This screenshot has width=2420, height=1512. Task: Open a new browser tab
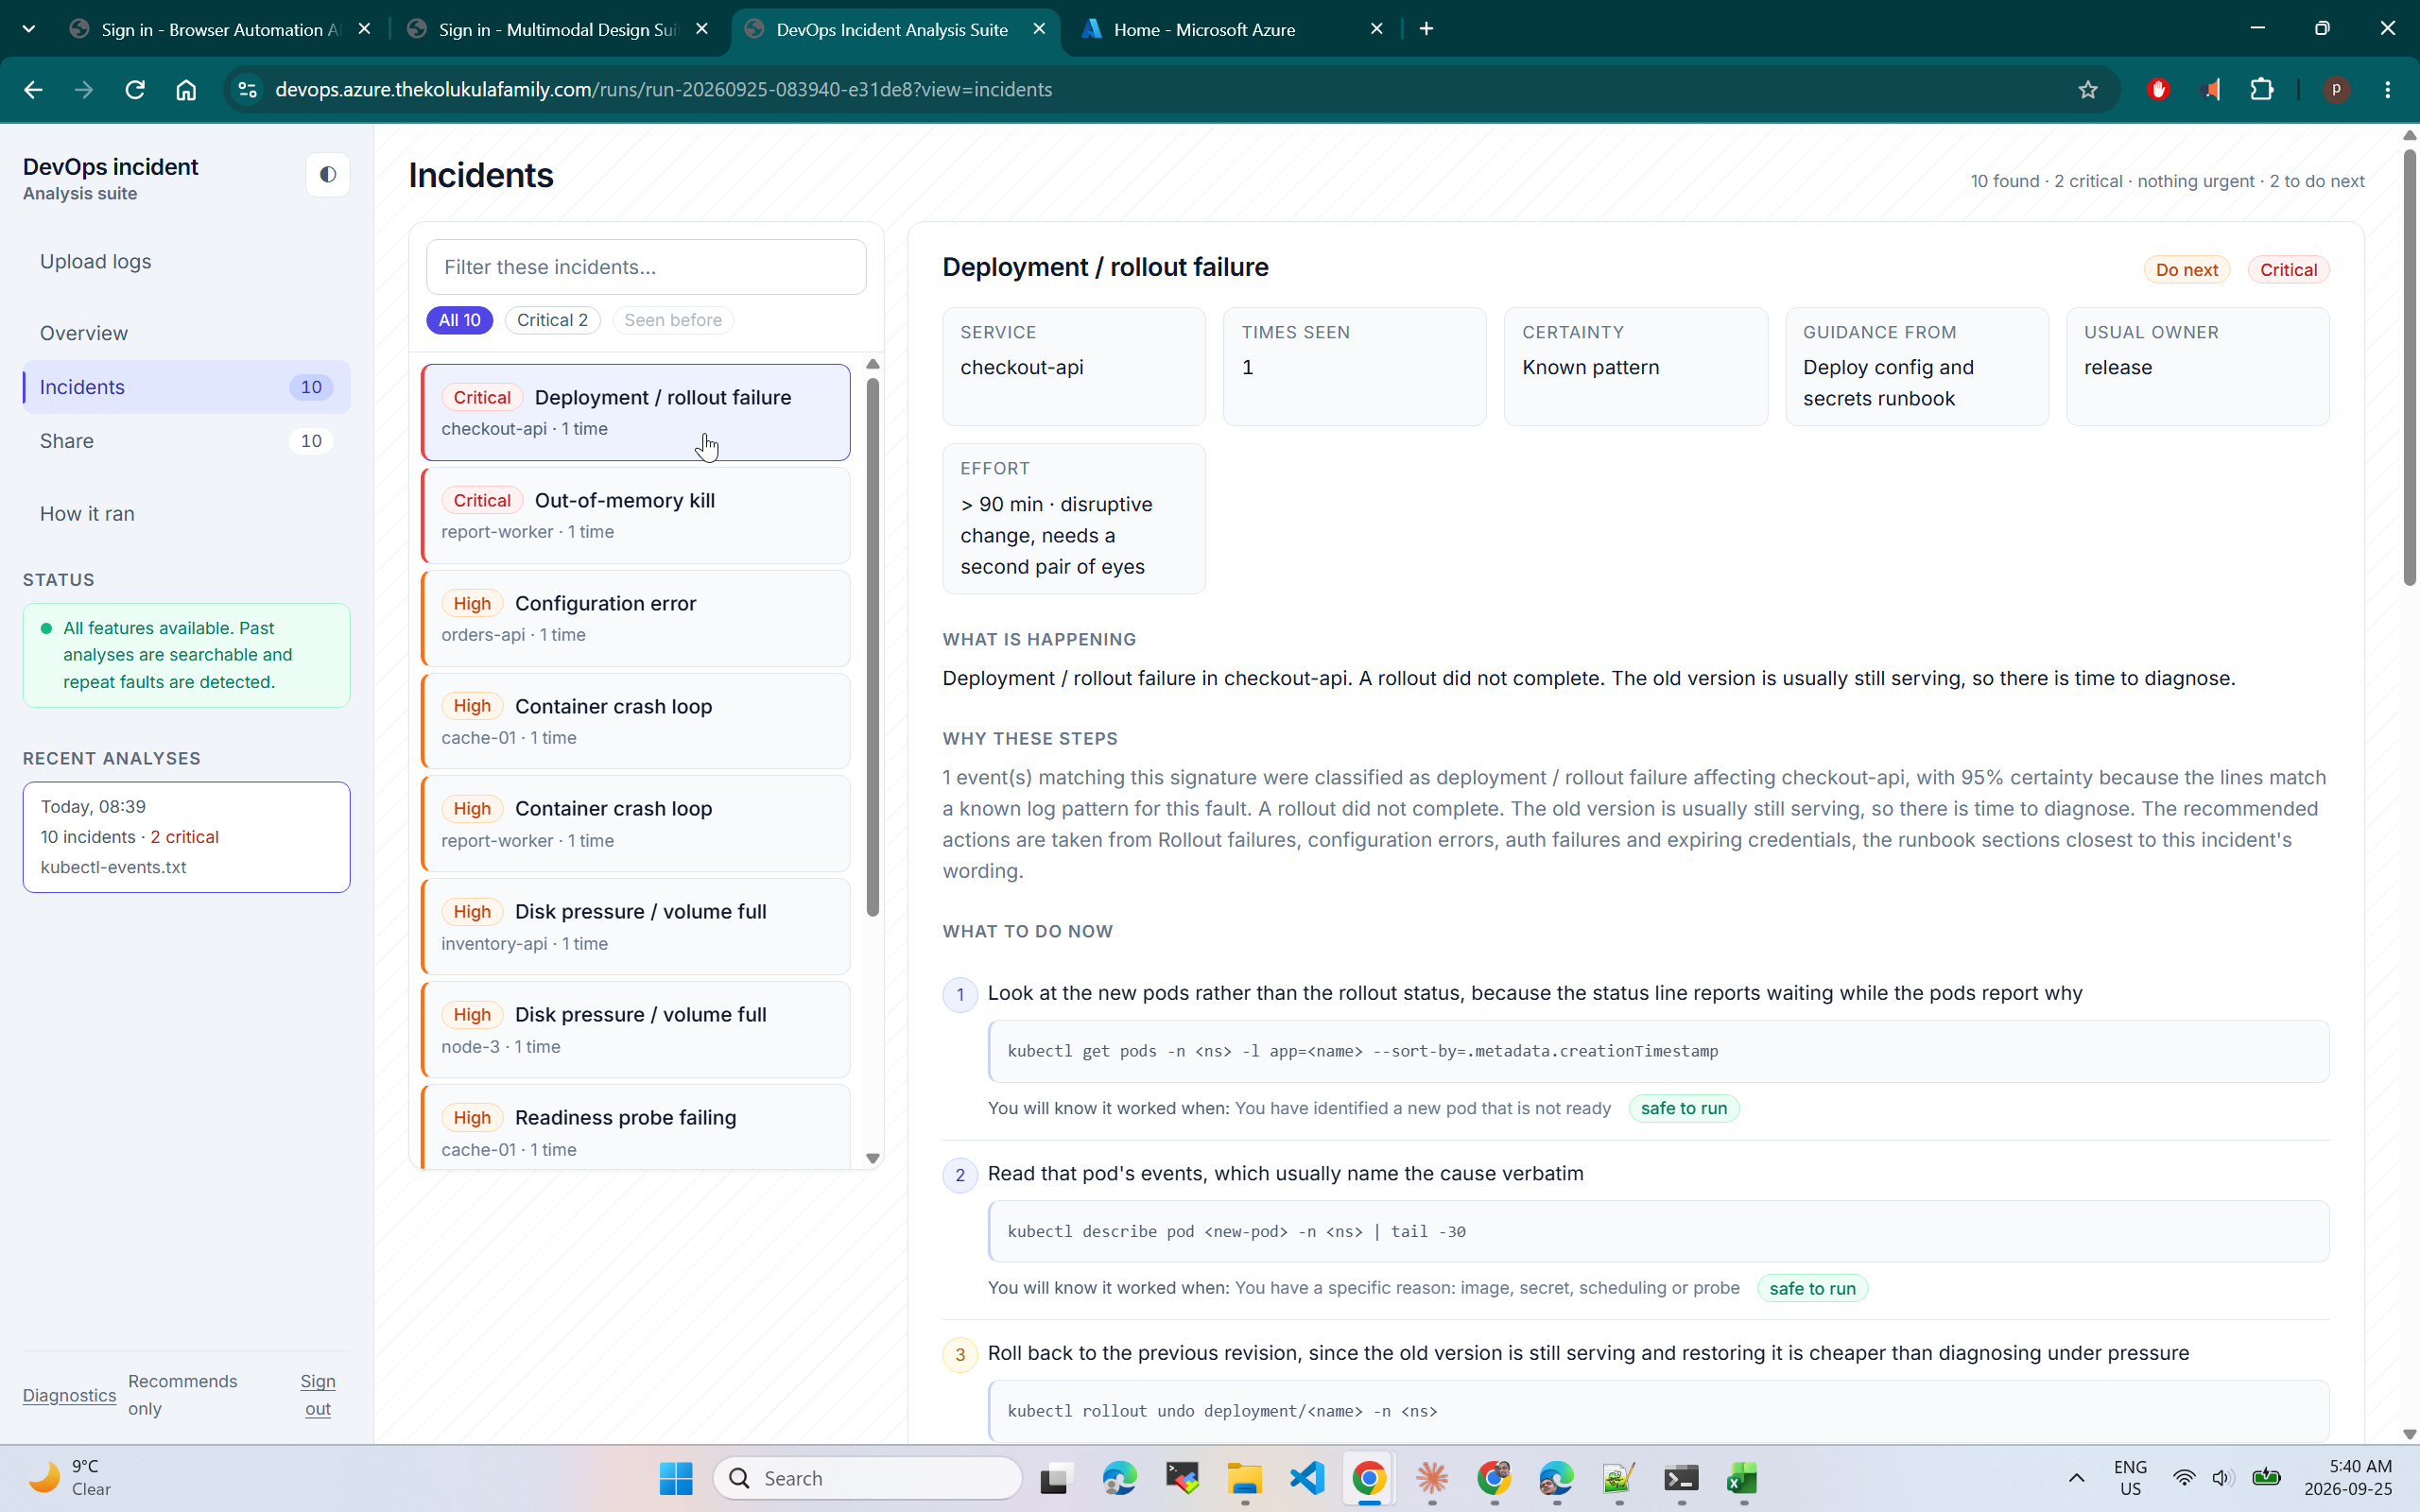point(1426,29)
